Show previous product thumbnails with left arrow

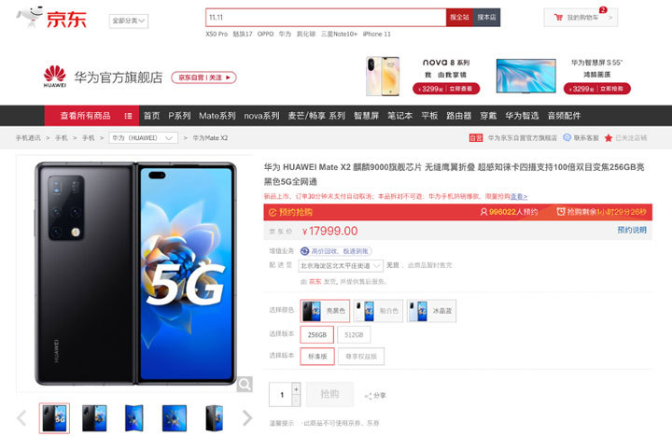[x=21, y=417]
